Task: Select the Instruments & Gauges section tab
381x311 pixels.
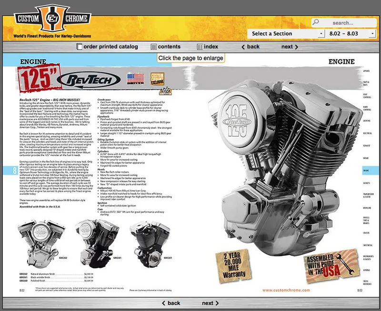Action: 368,257
